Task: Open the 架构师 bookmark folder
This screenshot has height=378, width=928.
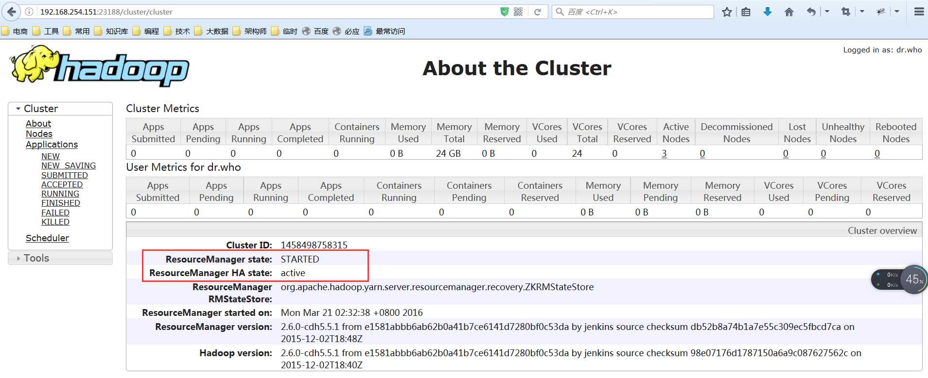Action: click(250, 31)
